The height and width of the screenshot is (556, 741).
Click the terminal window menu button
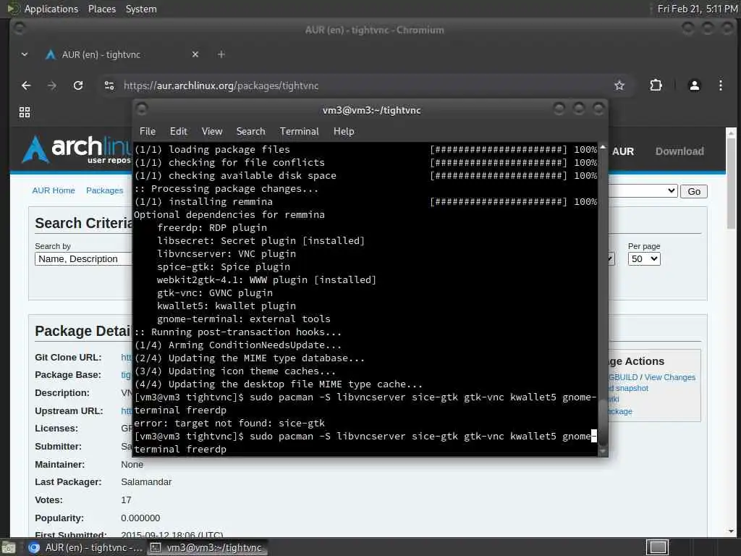click(142, 109)
